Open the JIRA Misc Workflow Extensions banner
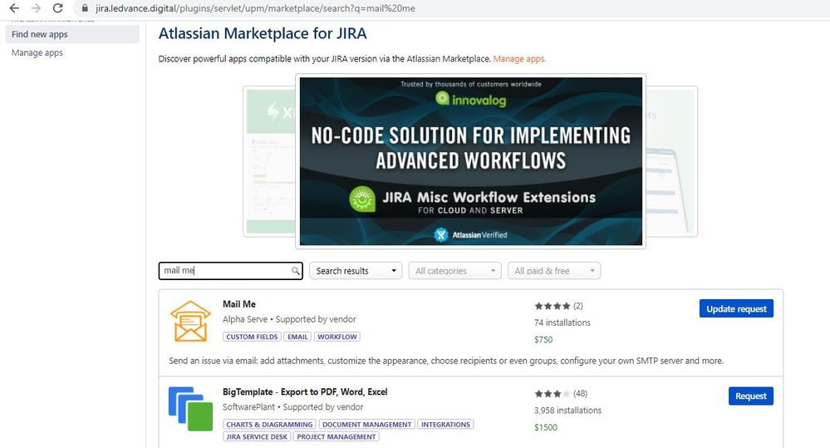The height and width of the screenshot is (448, 830). 470,161
